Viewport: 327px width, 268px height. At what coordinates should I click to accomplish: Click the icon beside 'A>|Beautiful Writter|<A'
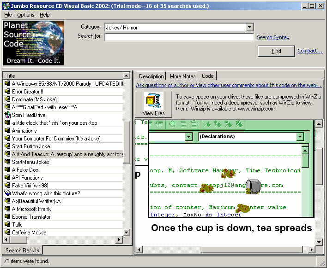7,201
